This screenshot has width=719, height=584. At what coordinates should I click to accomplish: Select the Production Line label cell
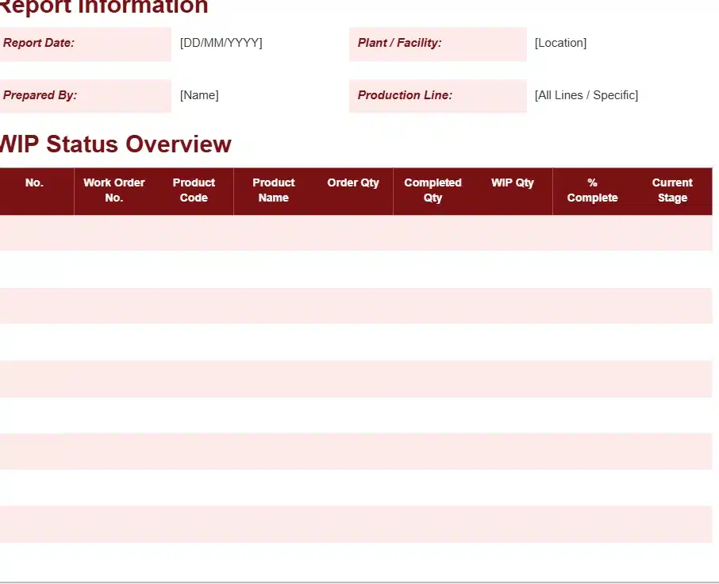(437, 96)
